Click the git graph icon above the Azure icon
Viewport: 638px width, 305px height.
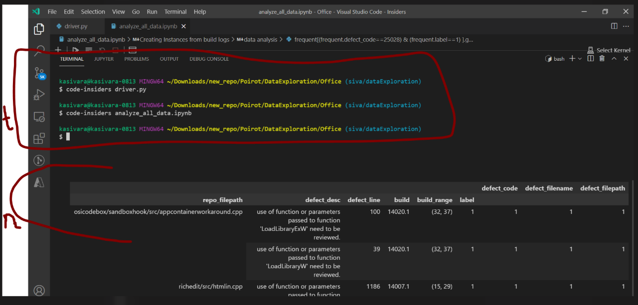click(39, 160)
